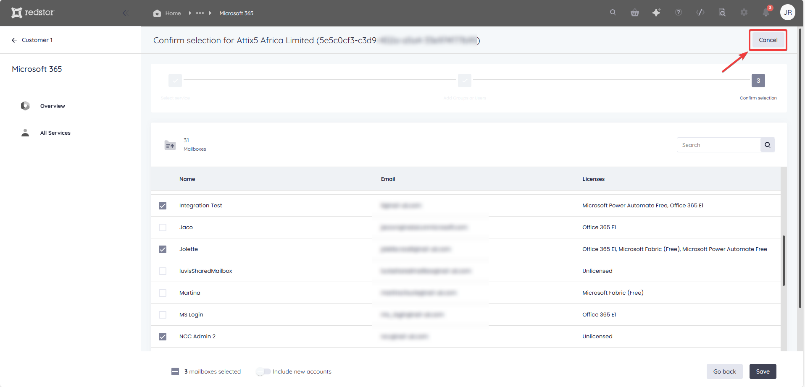Screen dimensions: 805x387
Task: Open the help question mark icon
Action: [679, 13]
